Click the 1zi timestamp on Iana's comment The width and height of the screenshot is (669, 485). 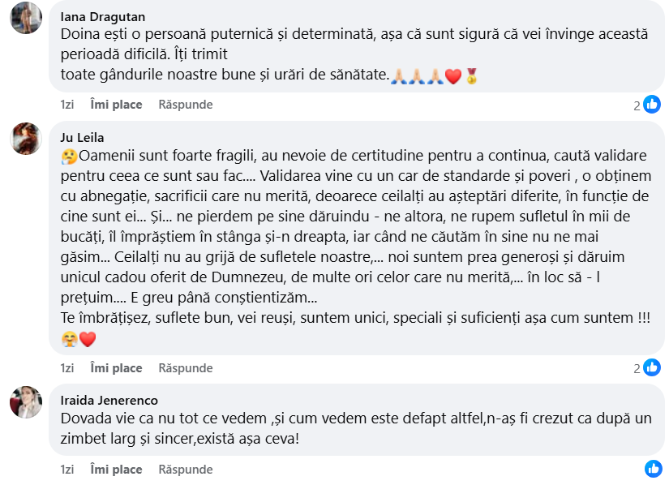point(67,105)
